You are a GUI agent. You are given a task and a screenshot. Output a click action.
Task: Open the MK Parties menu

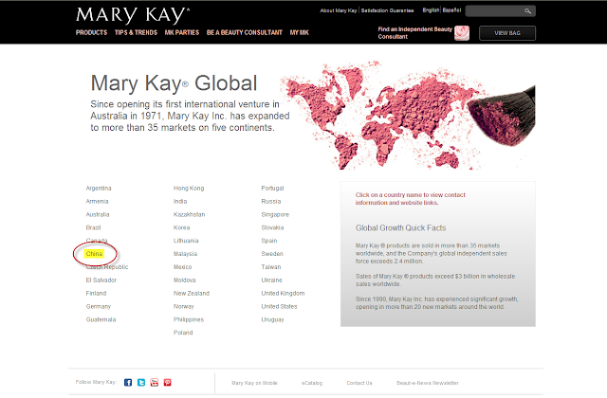[182, 33]
